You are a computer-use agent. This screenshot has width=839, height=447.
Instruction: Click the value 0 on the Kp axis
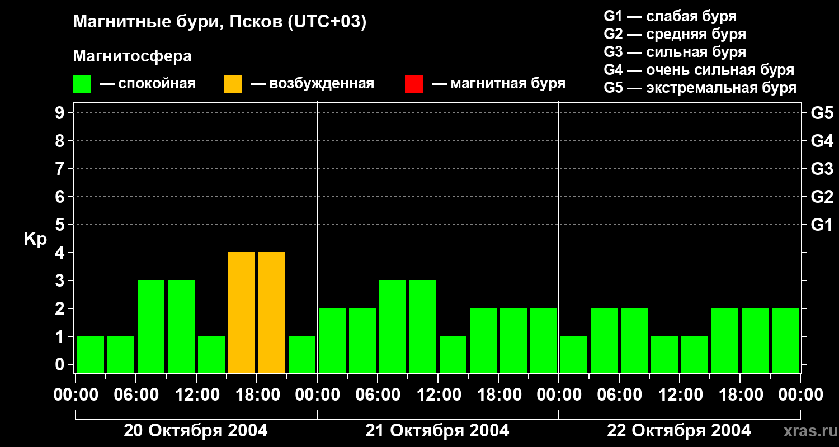61,364
